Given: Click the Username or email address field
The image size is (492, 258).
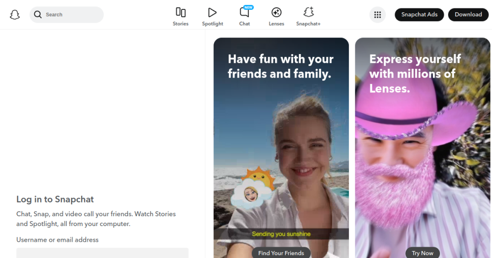Looking at the screenshot, I should 102,253.
